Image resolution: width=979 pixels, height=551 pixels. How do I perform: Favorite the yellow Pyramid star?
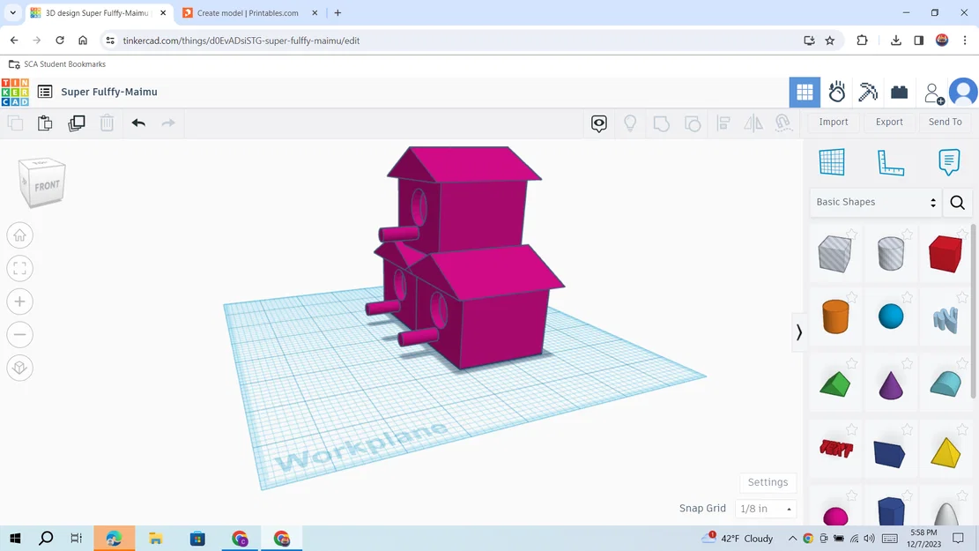(963, 429)
